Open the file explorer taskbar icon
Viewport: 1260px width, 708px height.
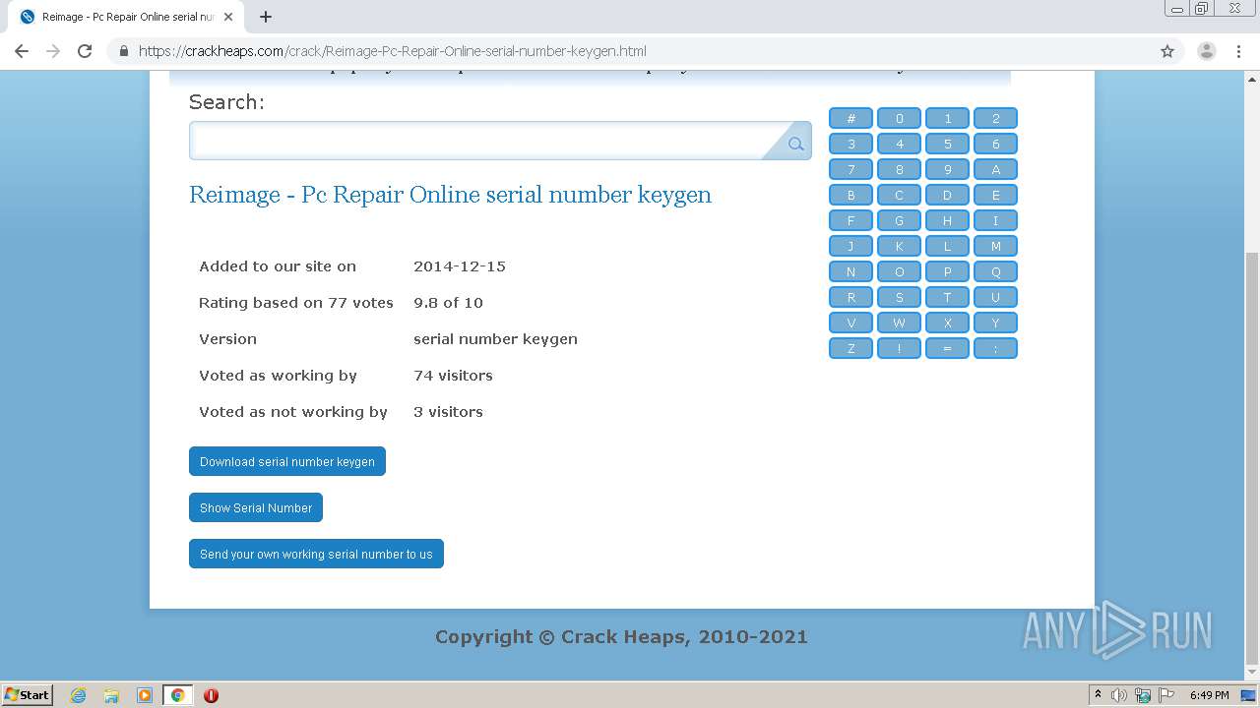point(111,695)
